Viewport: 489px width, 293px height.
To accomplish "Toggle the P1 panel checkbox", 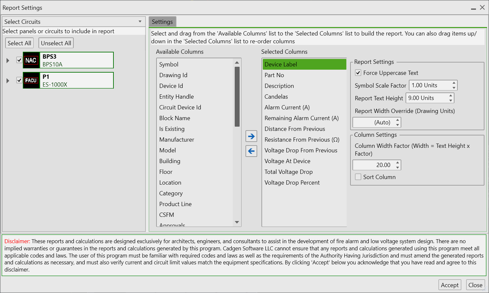I will coord(19,80).
